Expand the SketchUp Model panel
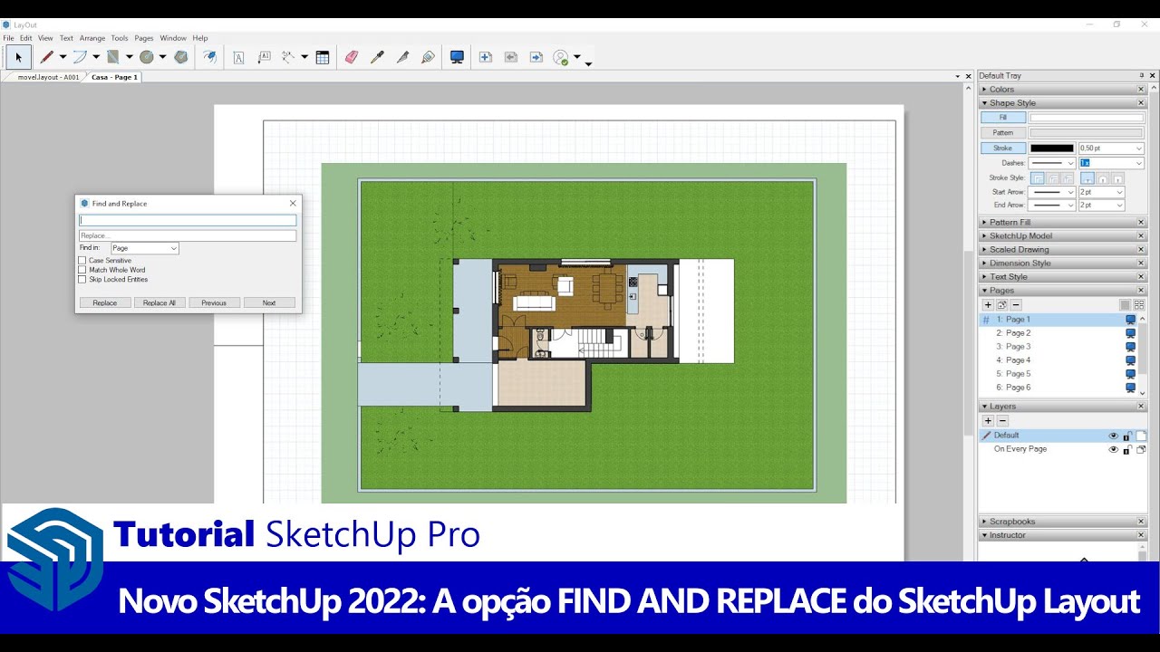The width and height of the screenshot is (1160, 652). pos(1062,236)
